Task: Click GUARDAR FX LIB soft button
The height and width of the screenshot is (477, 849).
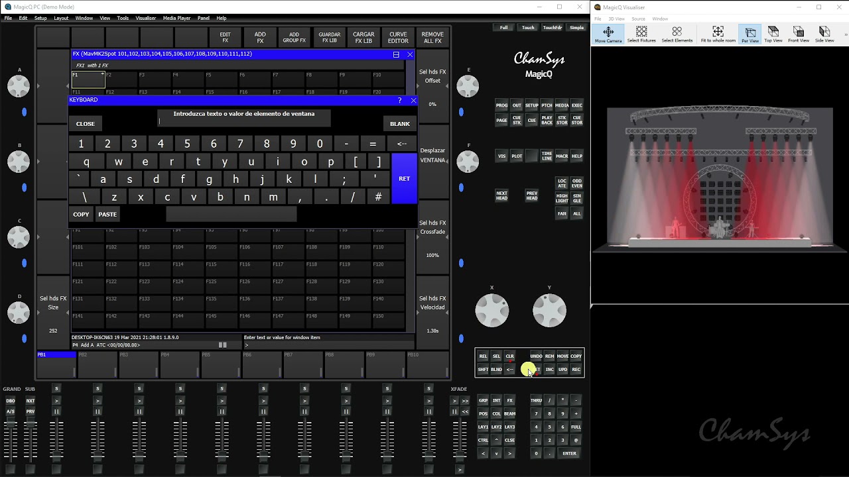Action: [x=330, y=37]
